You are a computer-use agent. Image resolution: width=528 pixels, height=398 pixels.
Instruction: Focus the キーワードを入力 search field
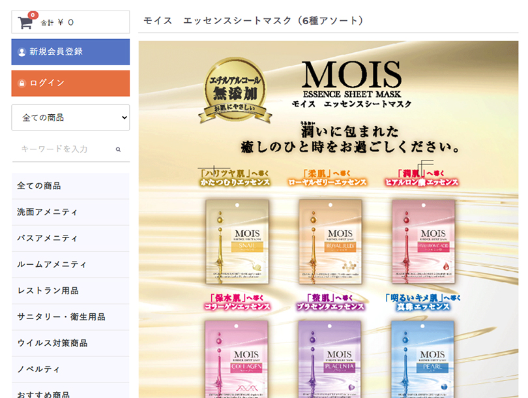[66, 149]
